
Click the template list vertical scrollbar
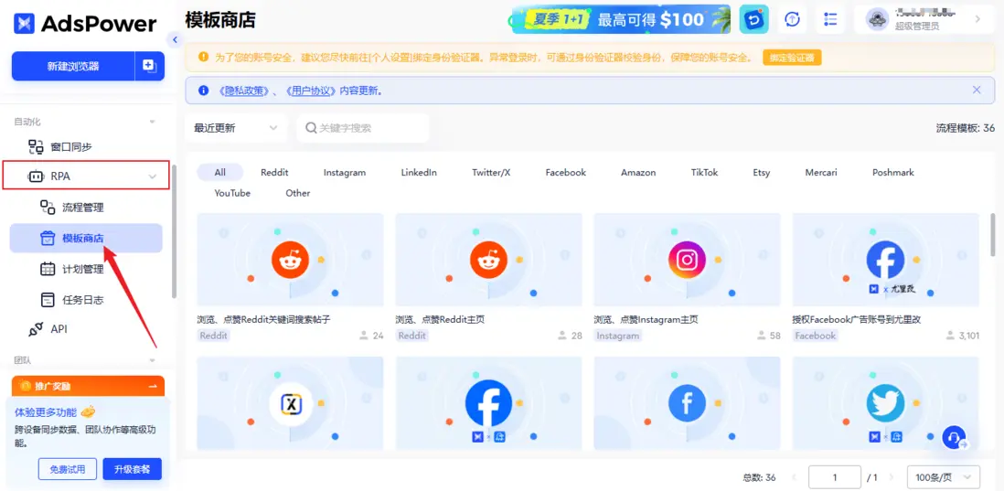993,234
